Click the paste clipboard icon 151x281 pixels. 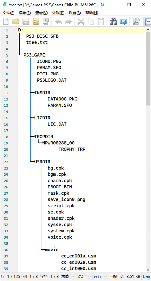(x=101, y=21)
